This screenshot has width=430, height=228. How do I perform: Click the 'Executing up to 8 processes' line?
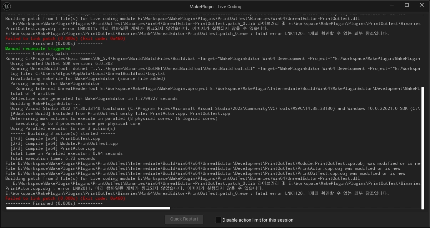tap(78, 123)
